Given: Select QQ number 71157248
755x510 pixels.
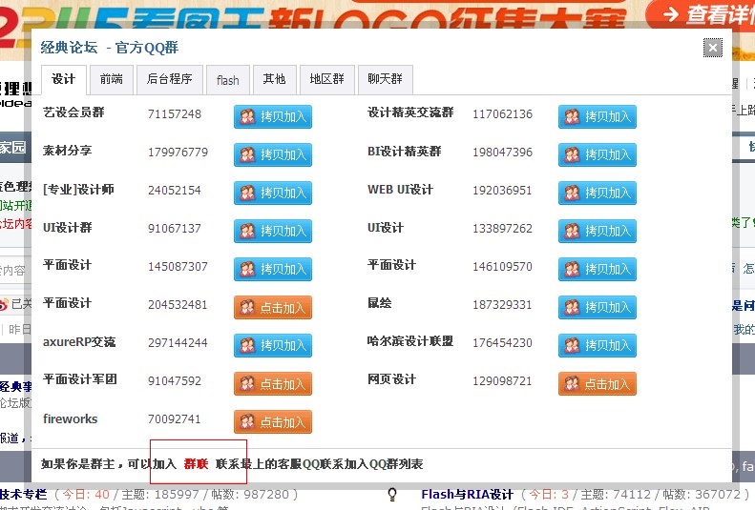Looking at the screenshot, I should (175, 114).
